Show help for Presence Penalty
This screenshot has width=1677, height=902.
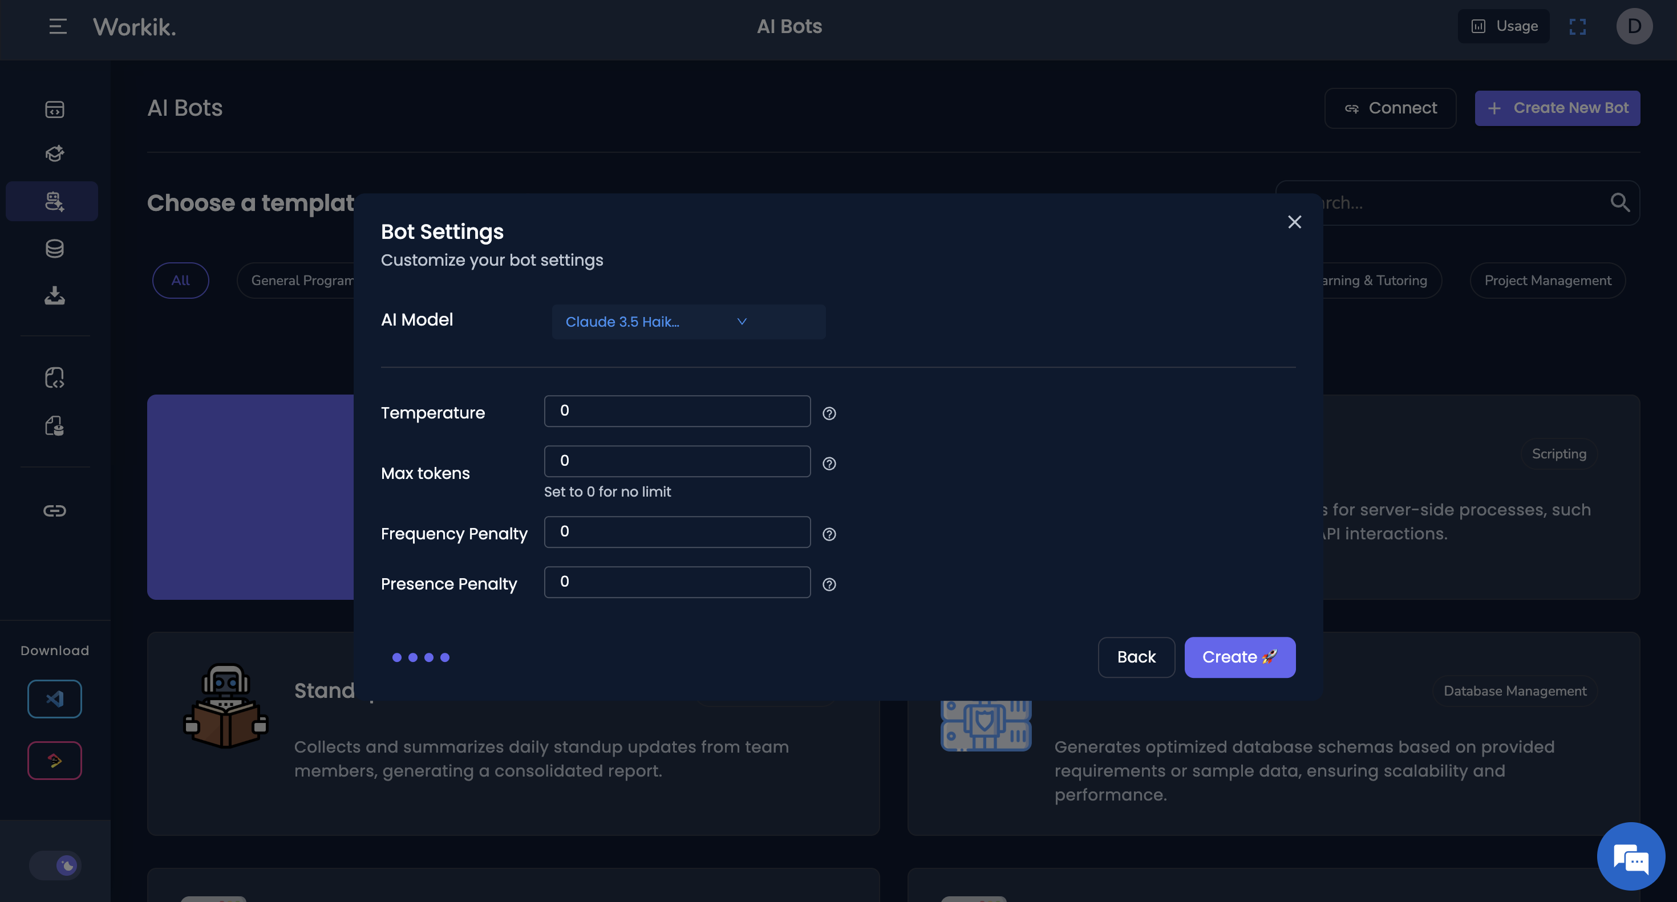click(x=829, y=584)
